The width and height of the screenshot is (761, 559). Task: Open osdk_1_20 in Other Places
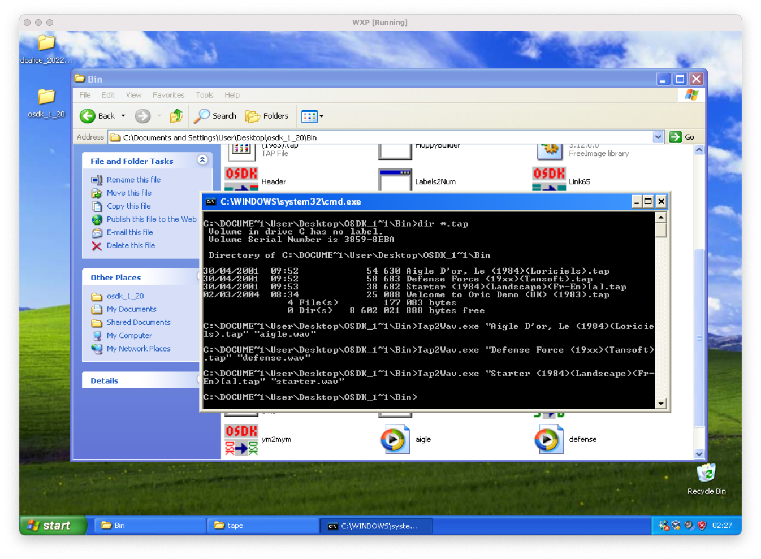click(125, 296)
